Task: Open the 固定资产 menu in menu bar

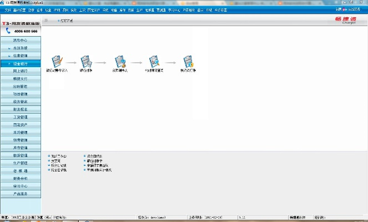Action: pyautogui.click(x=94, y=10)
